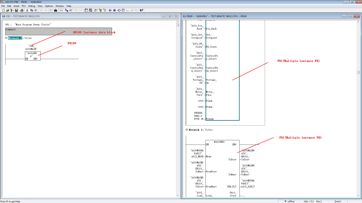Open the PLC menu
The image size is (362, 203).
click(x=24, y=6)
